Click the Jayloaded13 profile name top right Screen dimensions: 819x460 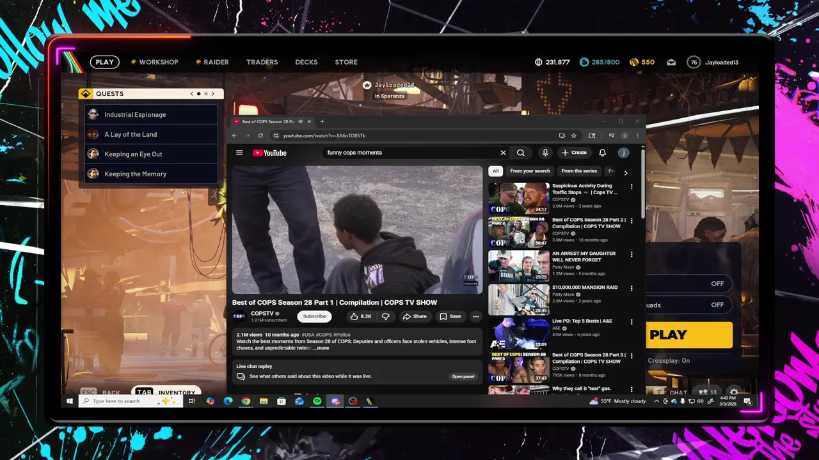pos(722,62)
